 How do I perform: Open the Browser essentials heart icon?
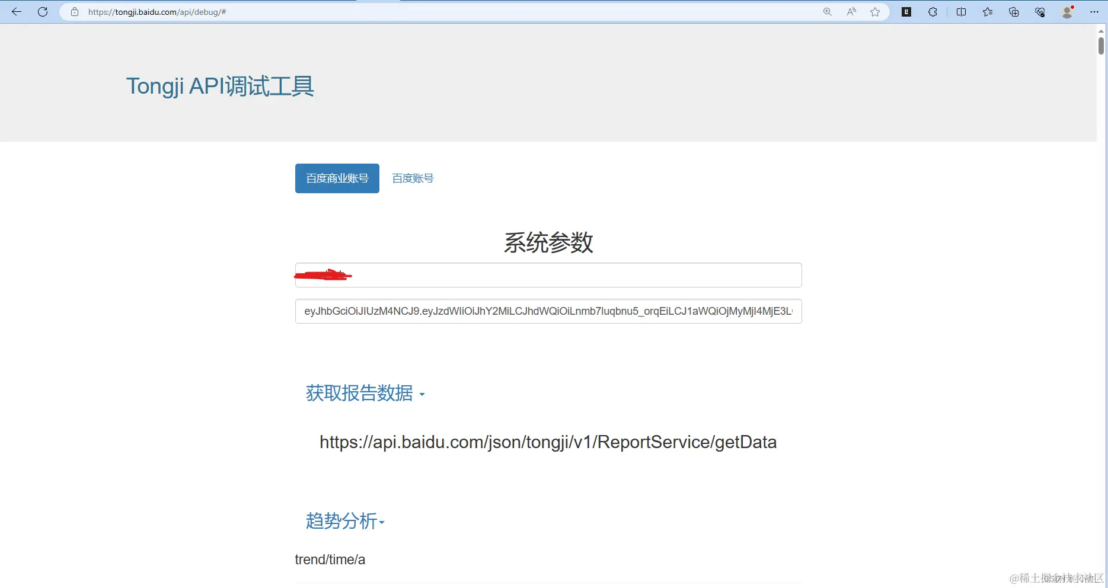(x=1040, y=12)
